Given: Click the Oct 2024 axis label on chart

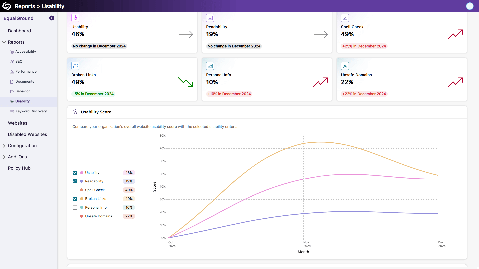Looking at the screenshot, I should click(172, 244).
